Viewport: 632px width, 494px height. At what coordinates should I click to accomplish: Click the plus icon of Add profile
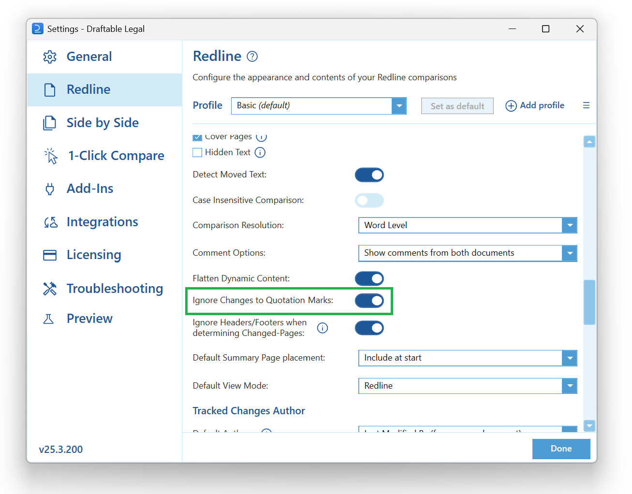coord(511,106)
